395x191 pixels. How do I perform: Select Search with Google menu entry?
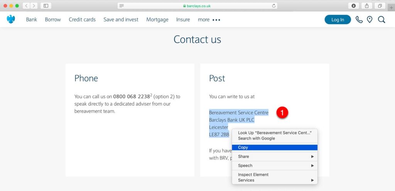(257, 138)
